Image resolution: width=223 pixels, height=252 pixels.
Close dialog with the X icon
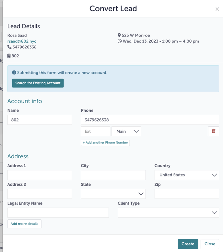[x=217, y=9]
